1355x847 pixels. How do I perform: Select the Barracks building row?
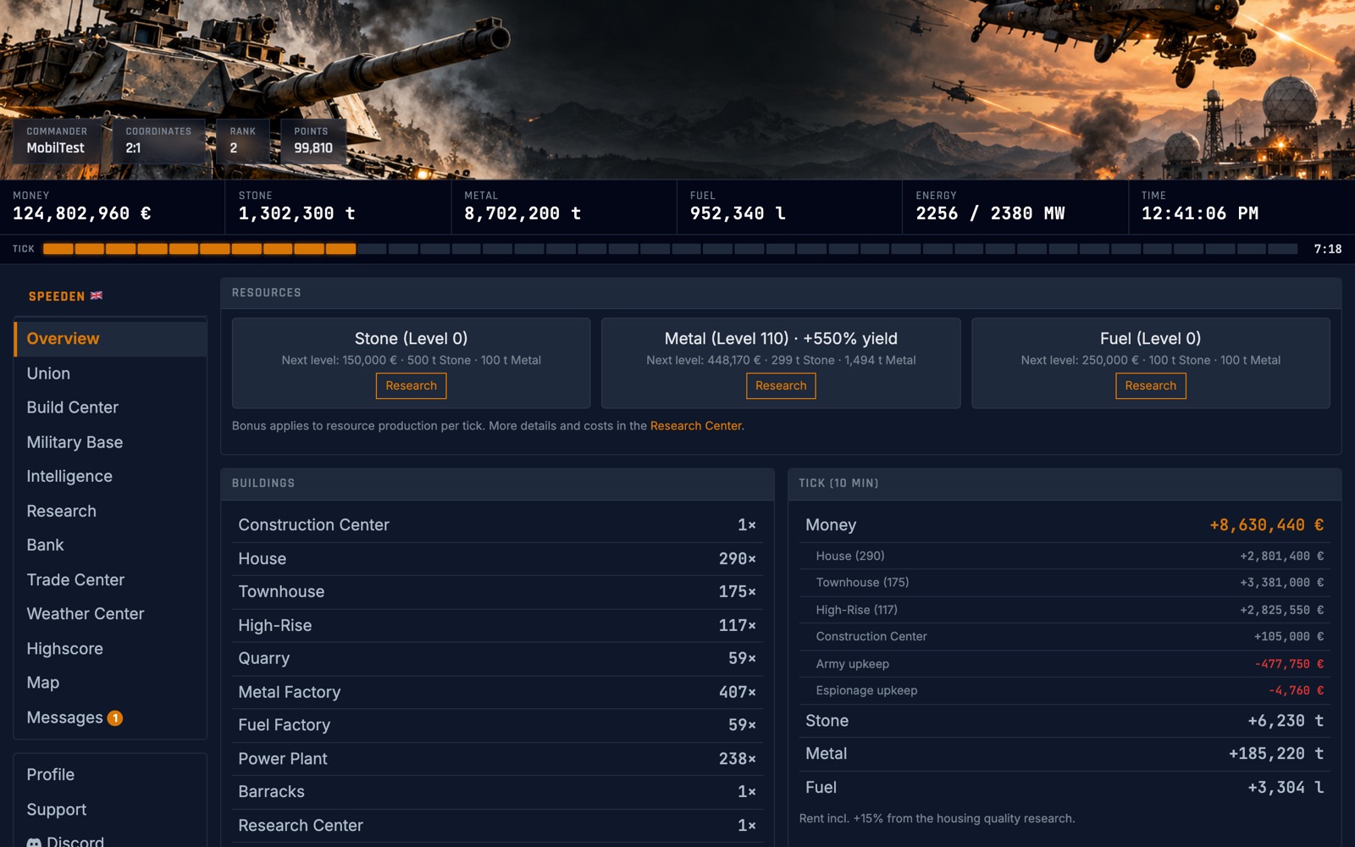[497, 792]
